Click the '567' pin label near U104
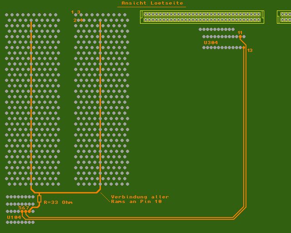The image size is (291, 233). (24, 208)
